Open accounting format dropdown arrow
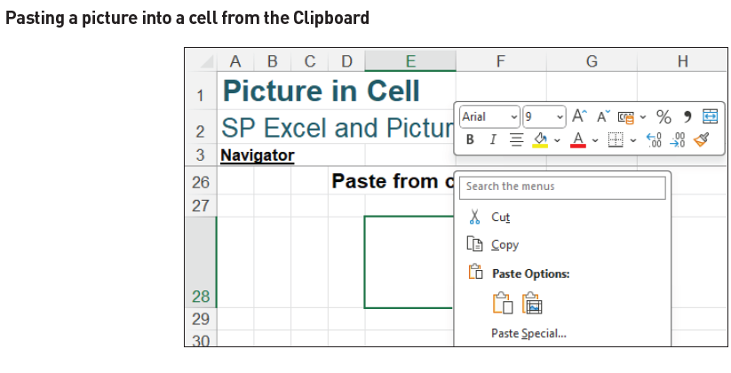Image resolution: width=731 pixels, height=373 pixels. pos(643,117)
